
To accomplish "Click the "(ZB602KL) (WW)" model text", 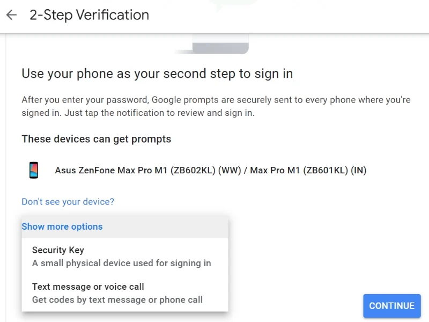I will point(197,171).
